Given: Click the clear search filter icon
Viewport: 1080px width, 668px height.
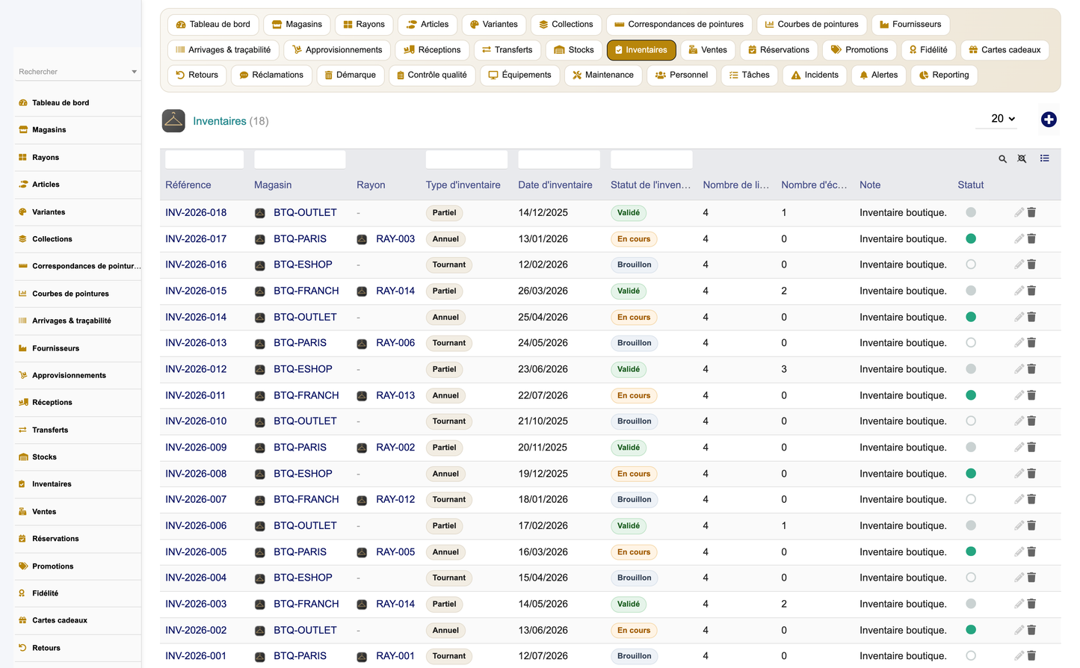Looking at the screenshot, I should tap(1022, 159).
